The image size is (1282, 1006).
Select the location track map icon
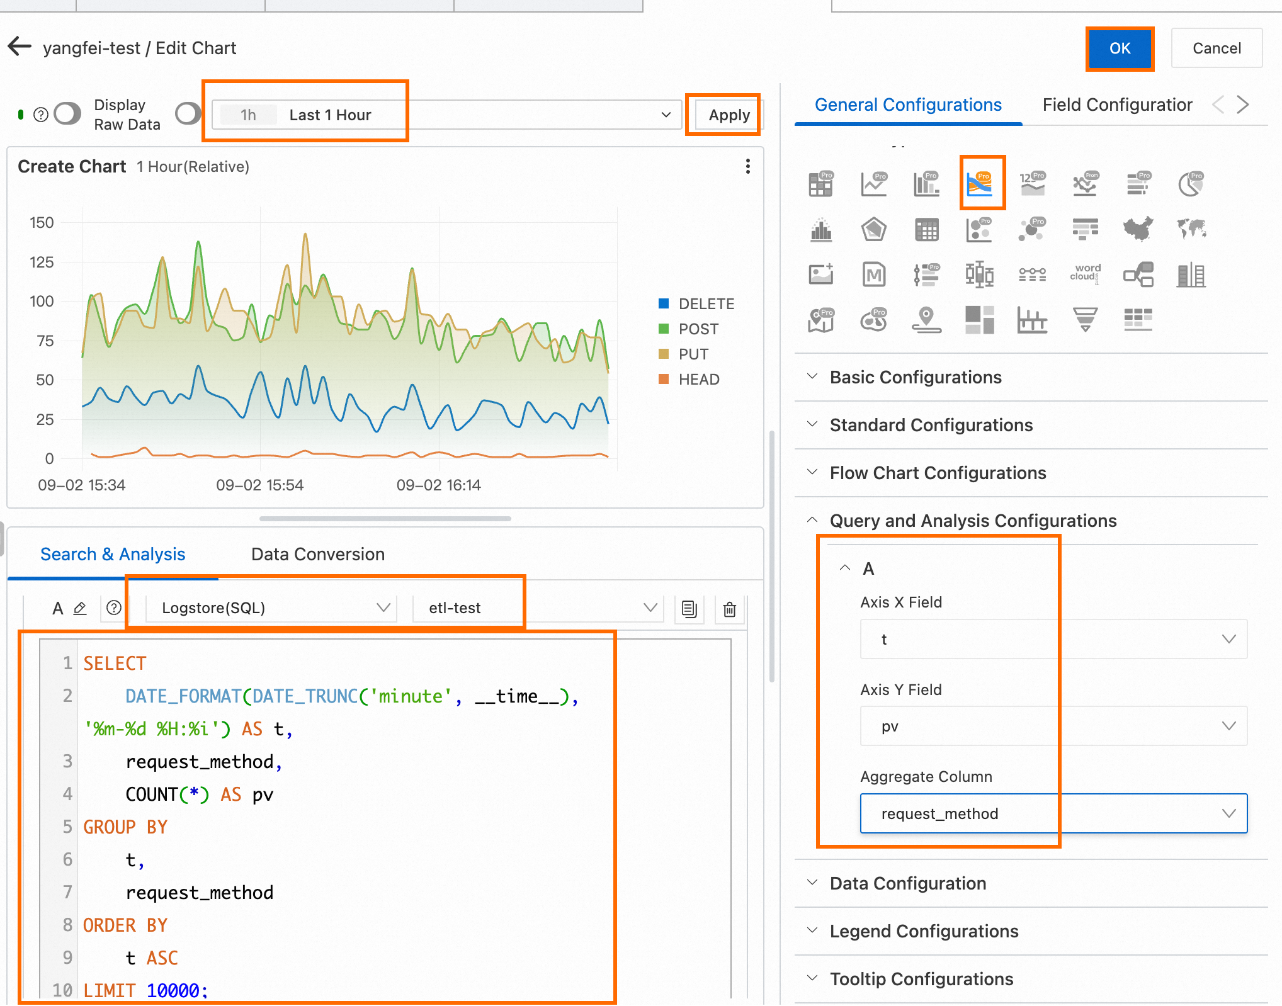point(927,320)
